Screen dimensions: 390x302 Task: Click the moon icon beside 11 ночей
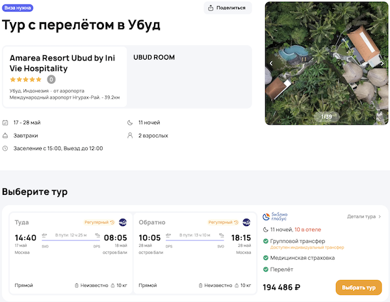click(x=130, y=122)
